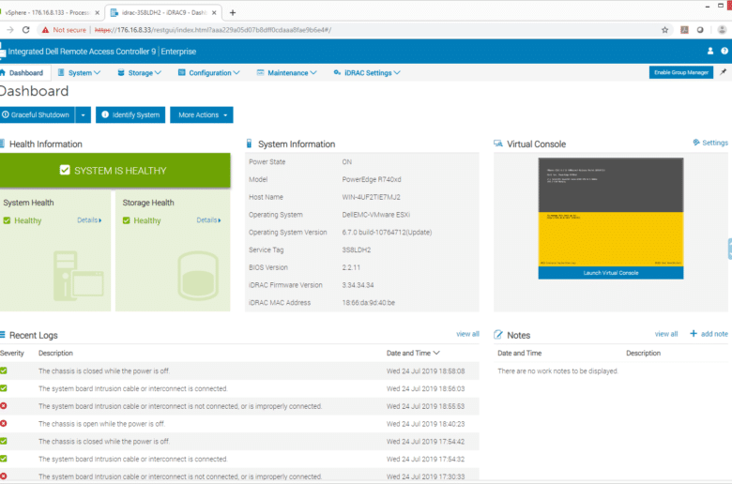
Task: Click the critical icon for chassis is open log
Action: 3,423
